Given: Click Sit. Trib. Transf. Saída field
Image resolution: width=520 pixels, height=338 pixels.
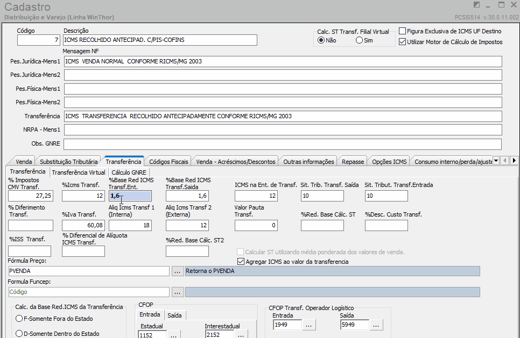Looking at the screenshot, I should tap(322, 196).
